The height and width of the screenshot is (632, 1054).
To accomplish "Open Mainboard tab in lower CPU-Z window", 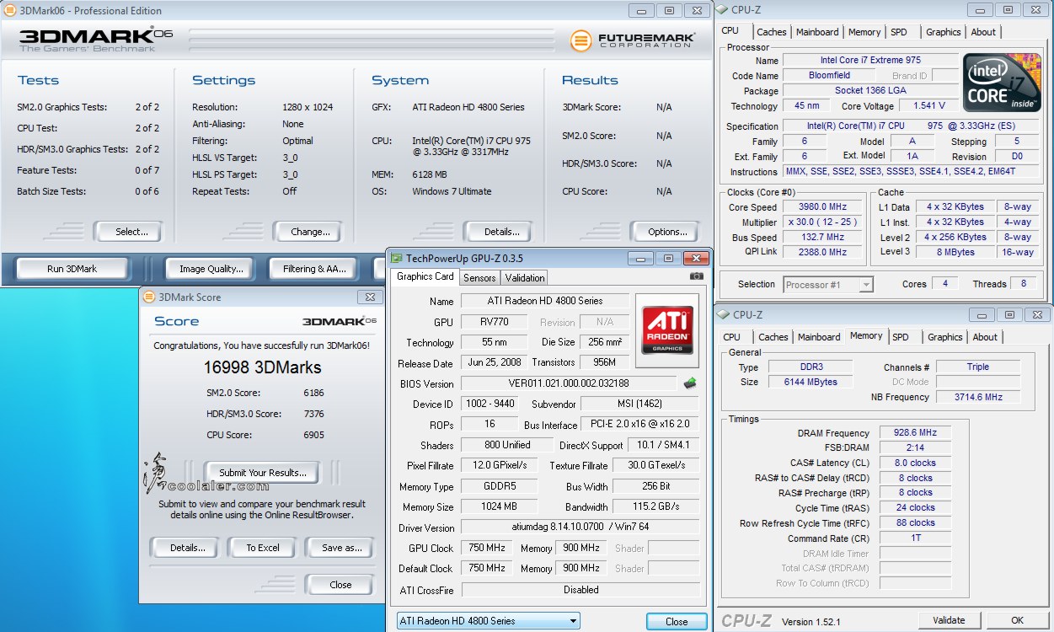I will pos(819,337).
